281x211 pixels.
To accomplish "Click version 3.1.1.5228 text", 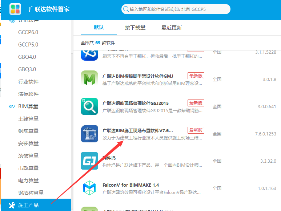I will point(266,52).
